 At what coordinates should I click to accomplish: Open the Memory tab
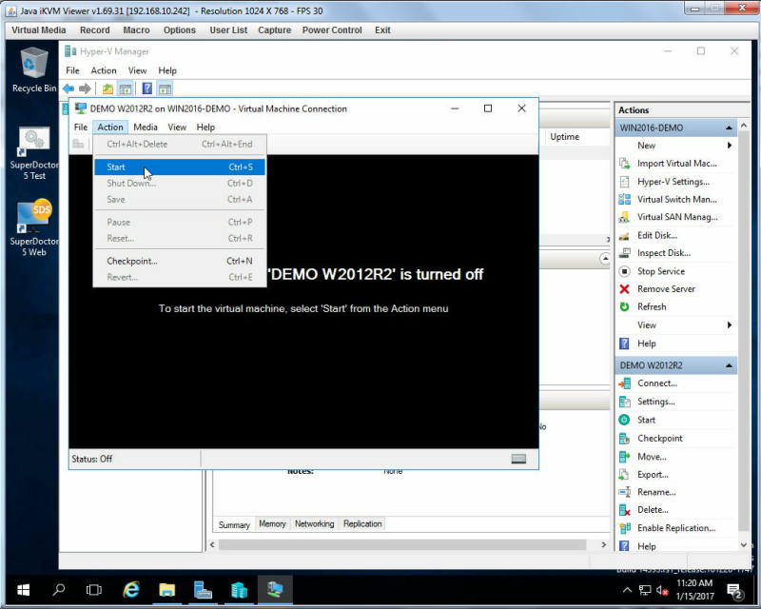[272, 524]
